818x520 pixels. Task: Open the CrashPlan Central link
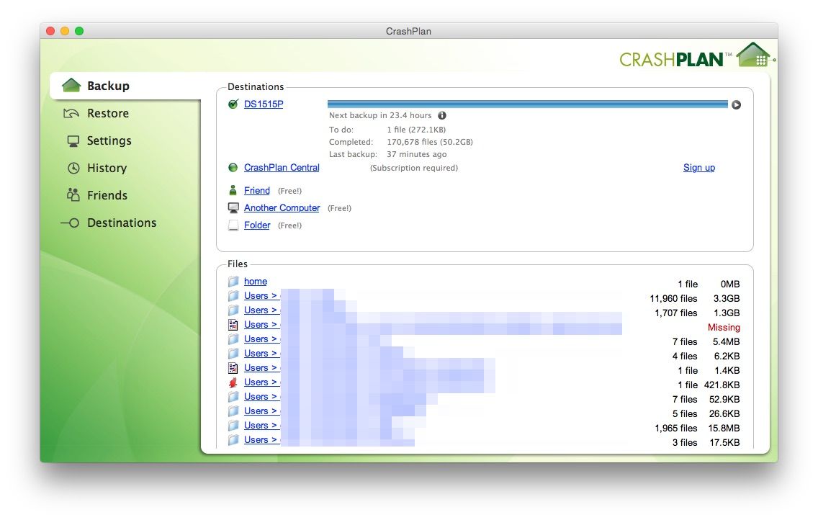(282, 167)
